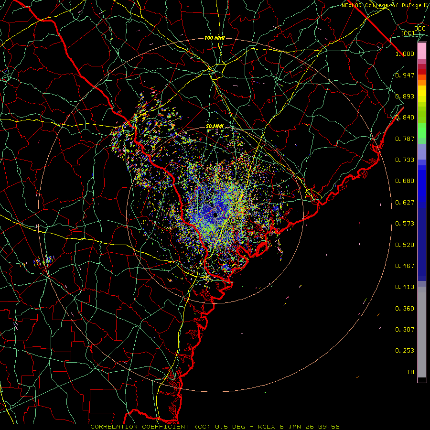Click the 0.680 color scale value

[x=405, y=181]
